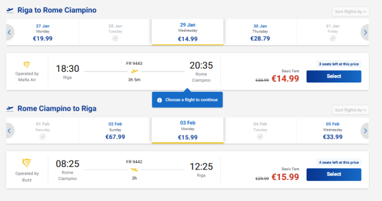
Task: Show later outbound dates with right arrow
Action: click(x=365, y=33)
